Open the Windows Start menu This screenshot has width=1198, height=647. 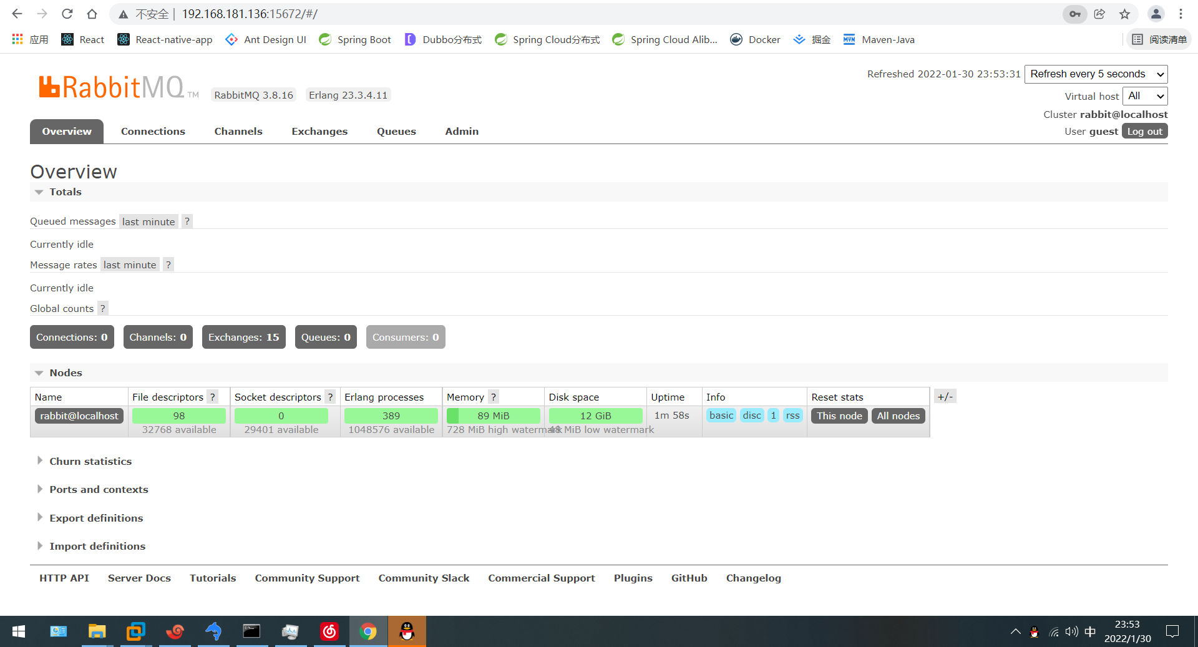pos(19,631)
